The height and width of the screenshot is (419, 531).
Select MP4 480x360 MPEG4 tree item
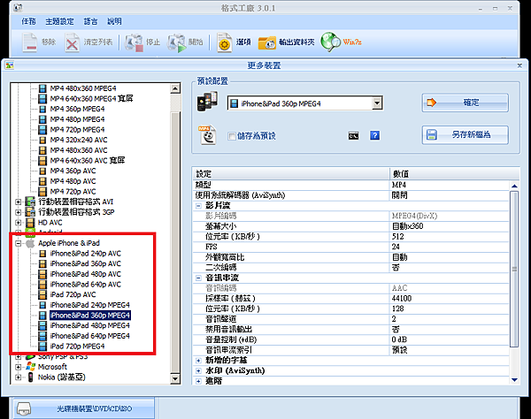pos(83,88)
